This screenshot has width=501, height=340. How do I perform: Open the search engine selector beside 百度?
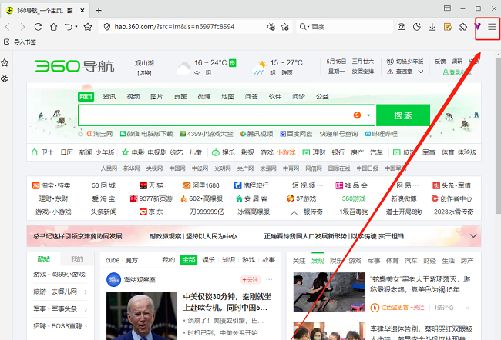tap(304, 27)
